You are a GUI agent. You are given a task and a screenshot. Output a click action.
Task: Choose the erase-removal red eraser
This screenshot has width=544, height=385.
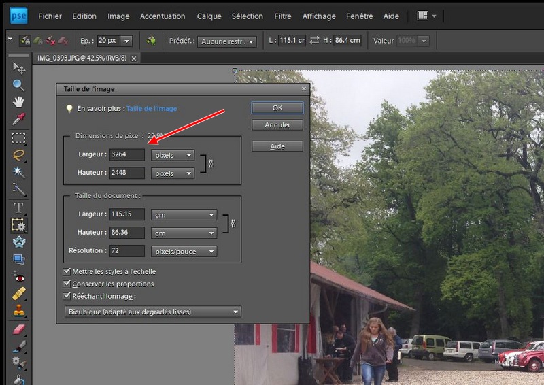63,41
